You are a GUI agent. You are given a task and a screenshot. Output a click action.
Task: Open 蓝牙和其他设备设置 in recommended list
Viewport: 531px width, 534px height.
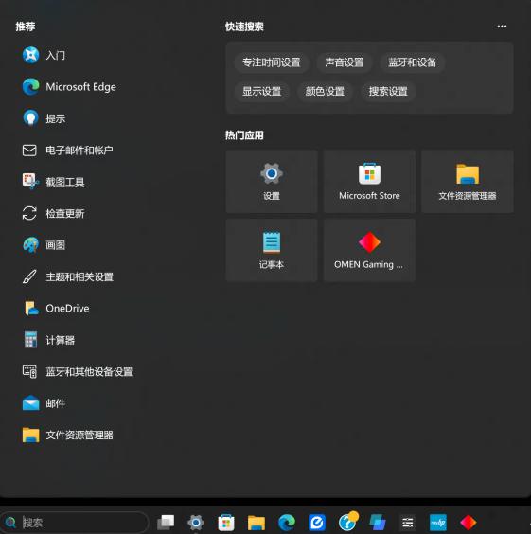(x=78, y=371)
